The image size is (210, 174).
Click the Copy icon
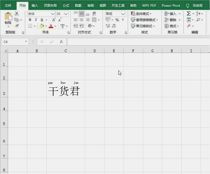click(x=17, y=20)
